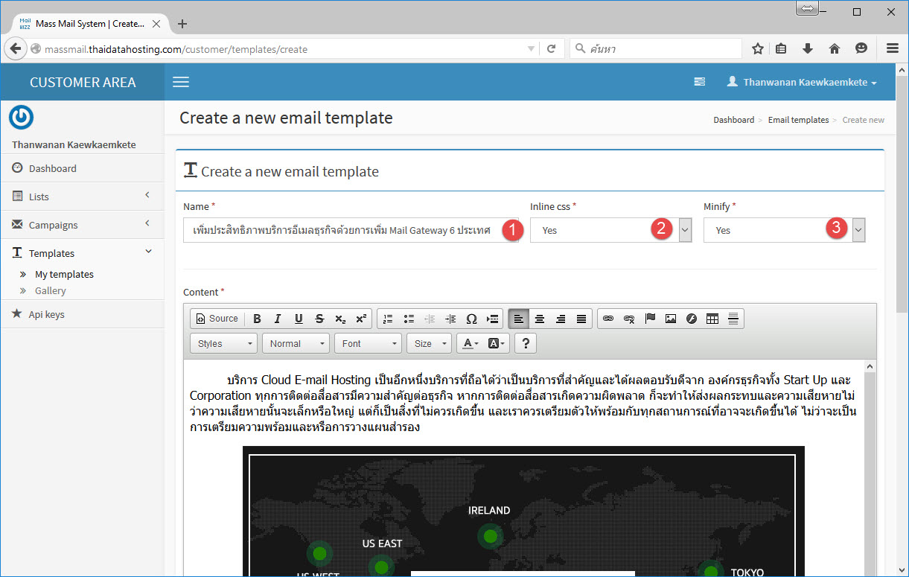Insert an image
Image resolution: width=909 pixels, height=577 pixels.
(x=671, y=319)
